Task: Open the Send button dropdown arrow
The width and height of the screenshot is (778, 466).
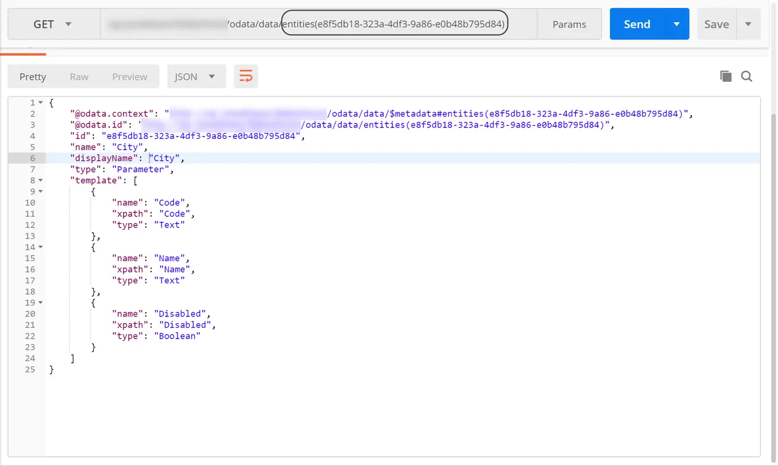Action: 677,24
